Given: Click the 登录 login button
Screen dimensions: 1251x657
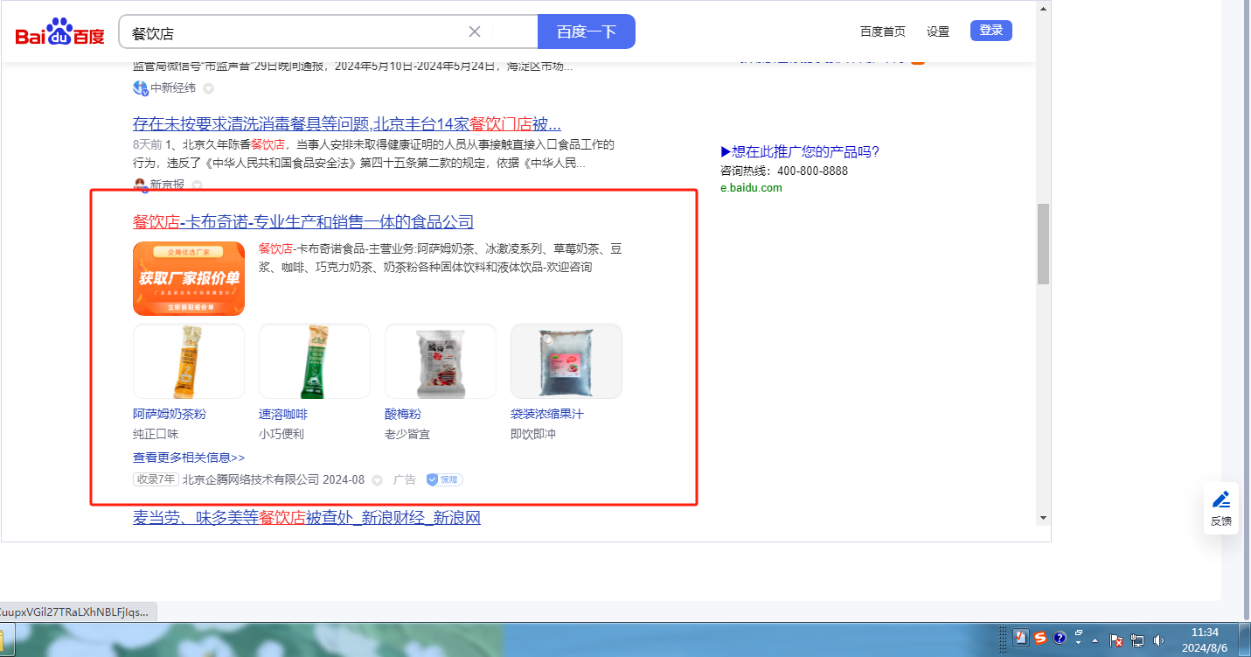Looking at the screenshot, I should click(991, 31).
